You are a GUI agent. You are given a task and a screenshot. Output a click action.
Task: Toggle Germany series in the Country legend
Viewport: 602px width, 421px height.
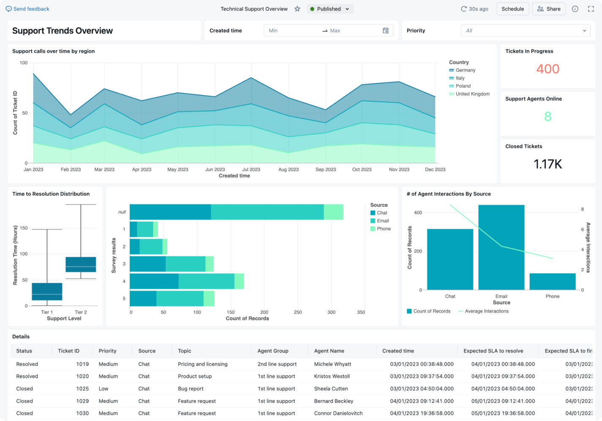pyautogui.click(x=465, y=70)
